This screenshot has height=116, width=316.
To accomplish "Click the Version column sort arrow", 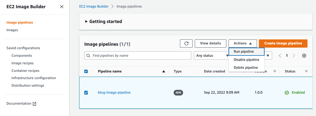I will coord(275,71).
